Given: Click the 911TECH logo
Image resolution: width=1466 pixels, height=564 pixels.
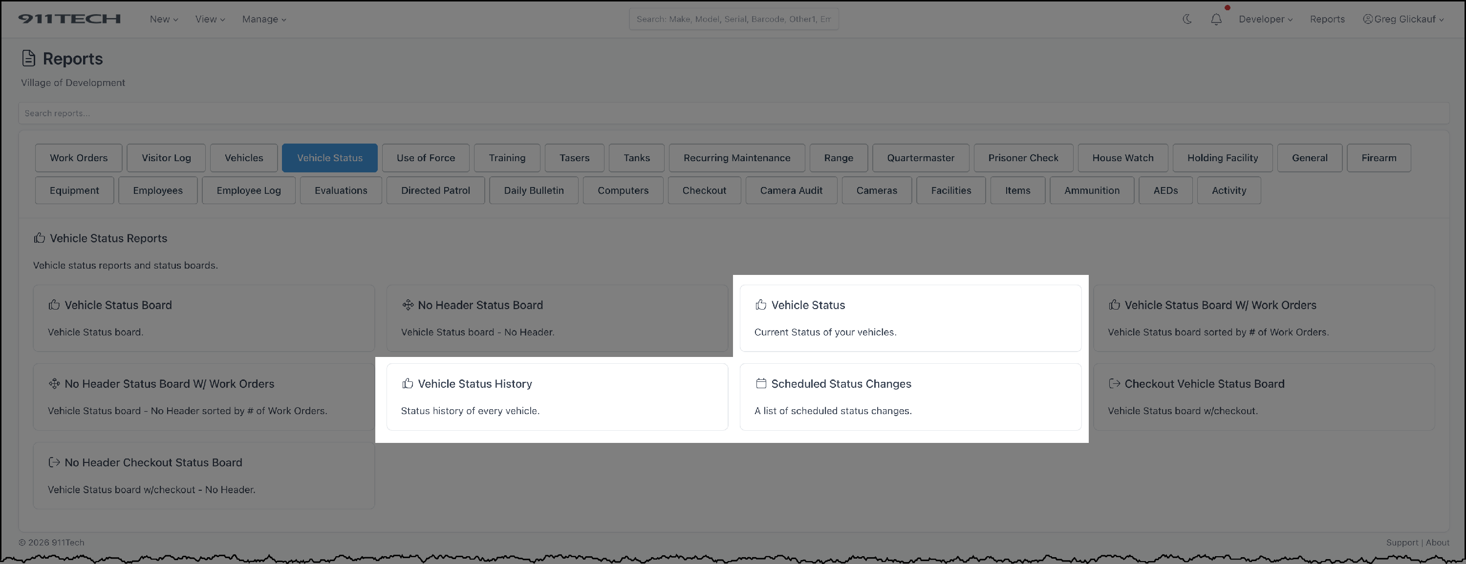Looking at the screenshot, I should pyautogui.click(x=69, y=19).
